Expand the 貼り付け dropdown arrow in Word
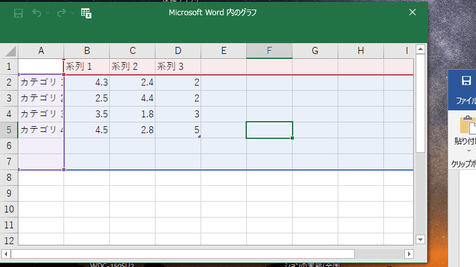 pos(469,150)
